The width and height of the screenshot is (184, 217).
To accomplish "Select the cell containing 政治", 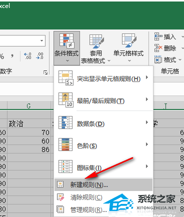I will (29, 123).
